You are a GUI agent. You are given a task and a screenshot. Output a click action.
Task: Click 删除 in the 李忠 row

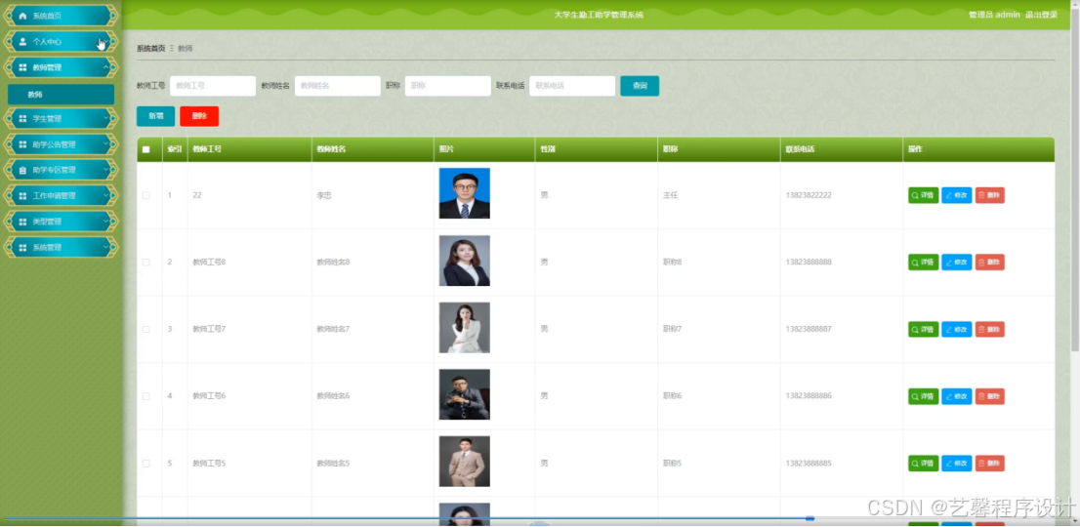[990, 195]
